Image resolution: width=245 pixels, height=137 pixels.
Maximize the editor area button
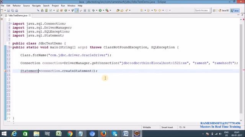point(242,15)
